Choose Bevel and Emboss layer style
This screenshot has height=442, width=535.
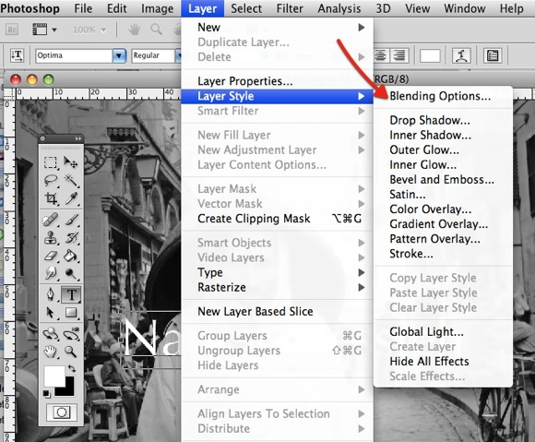pos(444,180)
